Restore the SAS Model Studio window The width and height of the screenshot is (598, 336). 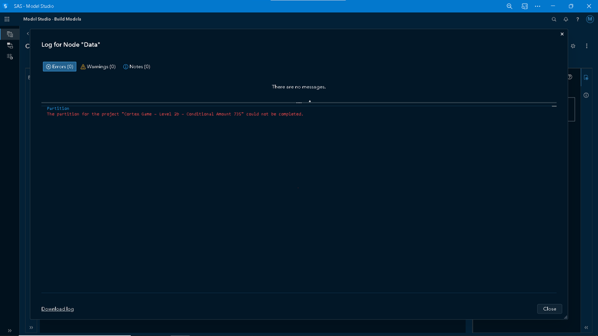click(571, 6)
